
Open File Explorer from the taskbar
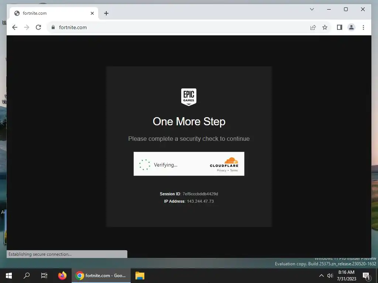pos(140,276)
